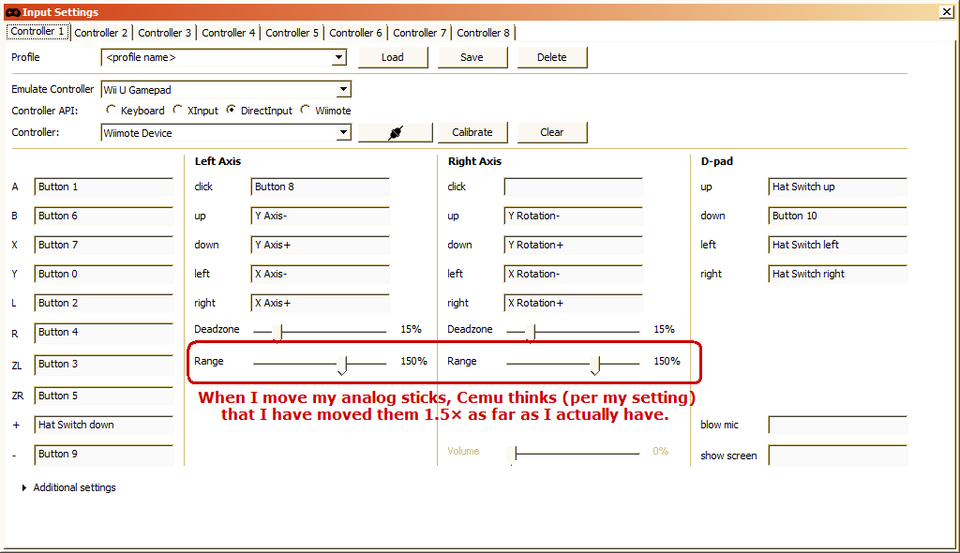Click the Save profile button

click(472, 57)
